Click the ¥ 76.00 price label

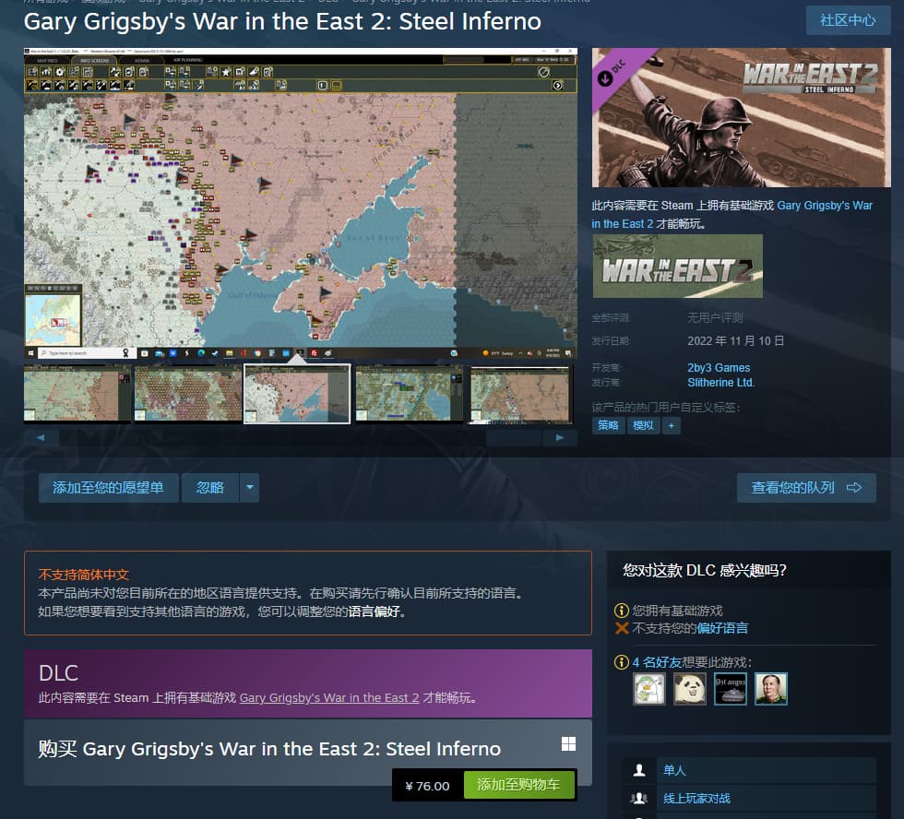pyautogui.click(x=427, y=786)
